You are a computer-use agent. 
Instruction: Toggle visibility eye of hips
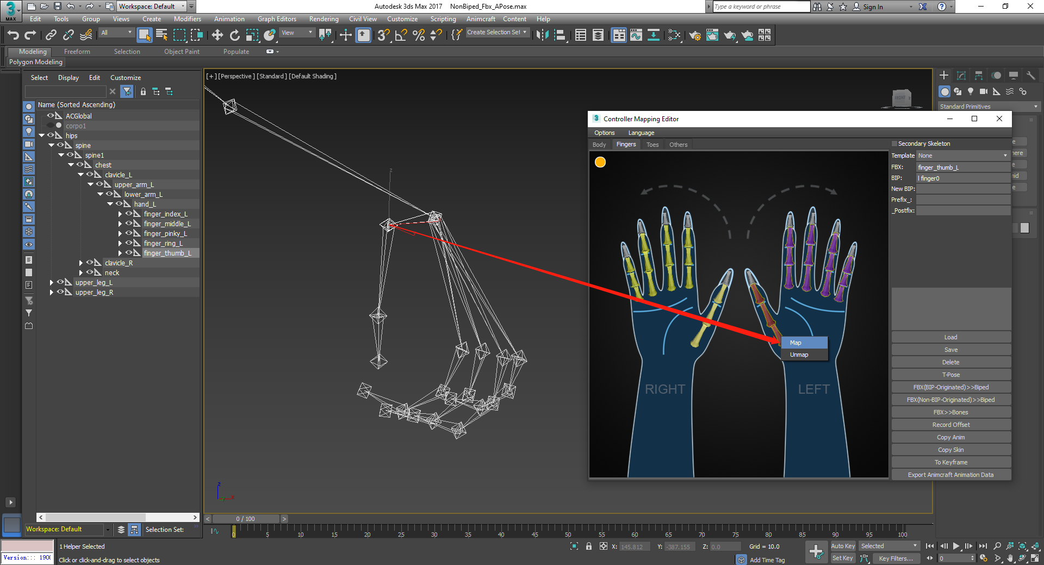[50, 135]
